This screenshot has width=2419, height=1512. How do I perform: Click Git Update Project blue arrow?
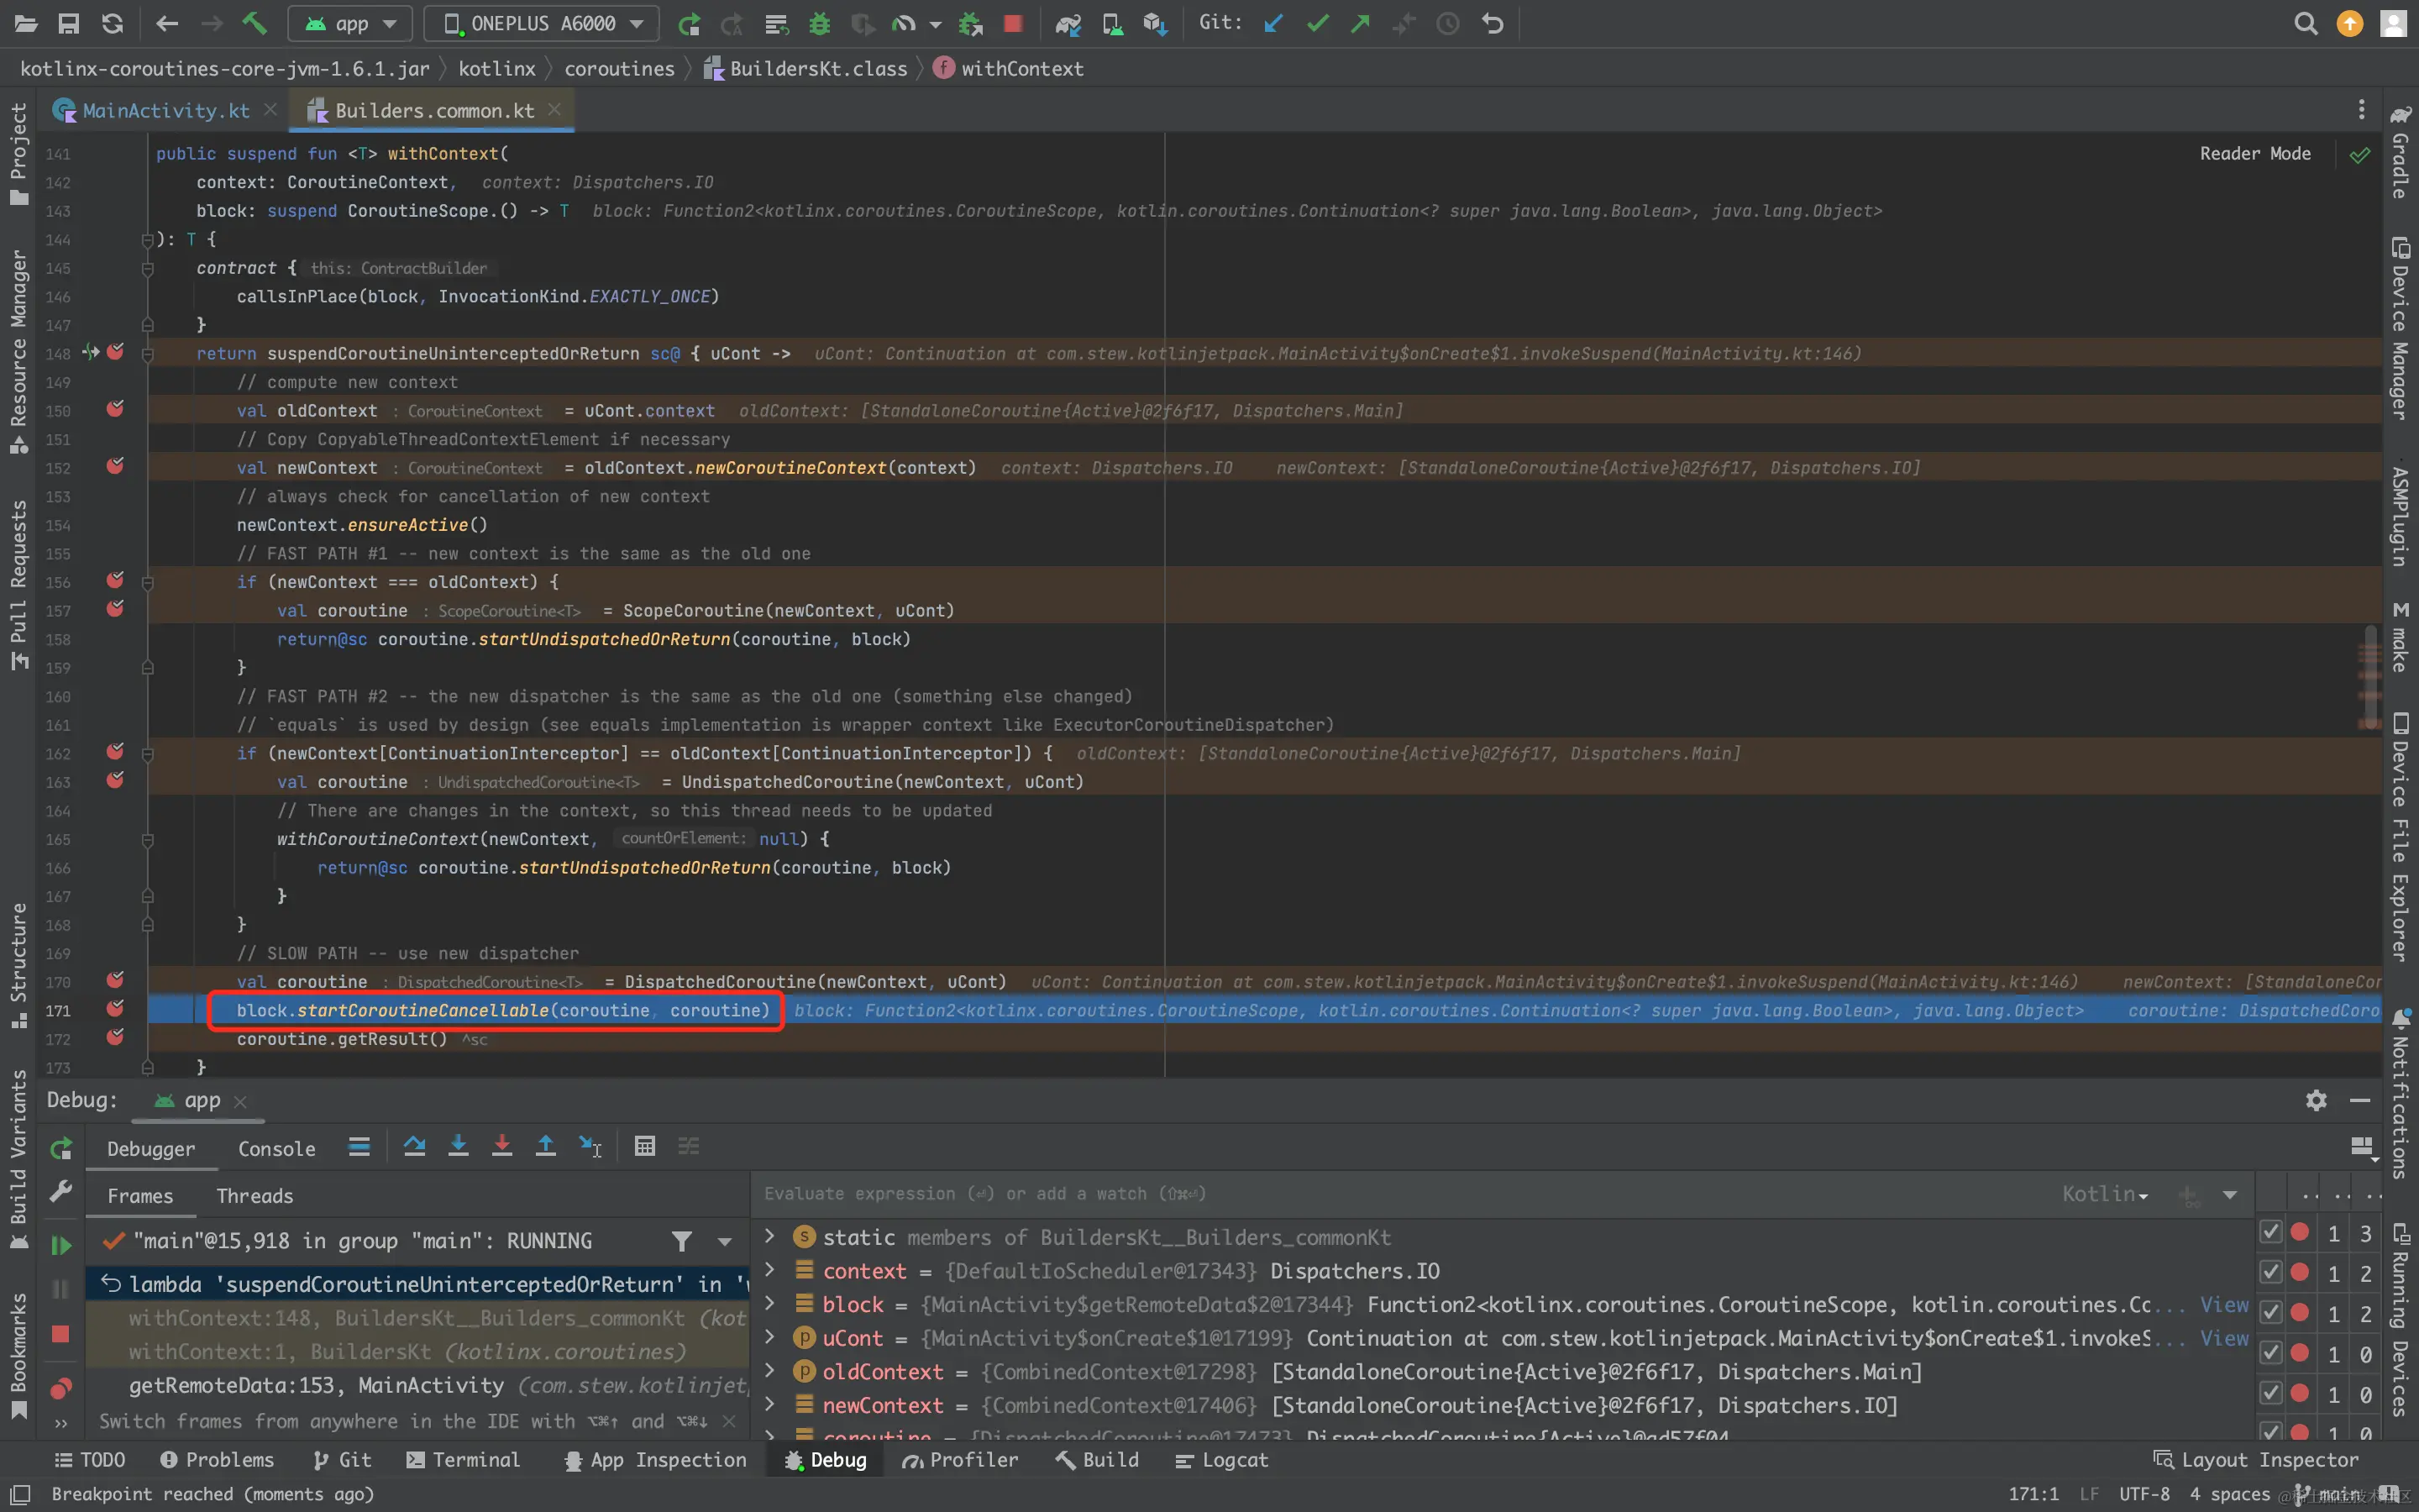[x=1273, y=24]
